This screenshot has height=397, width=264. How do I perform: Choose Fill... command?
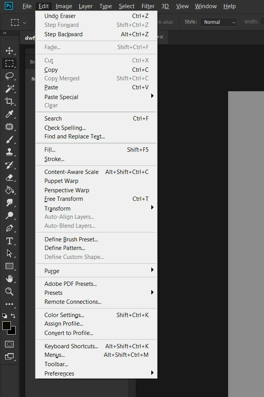96,150
